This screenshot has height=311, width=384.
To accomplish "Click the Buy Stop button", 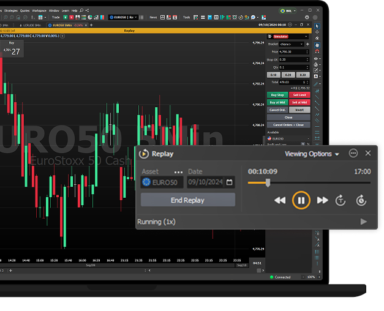I will (x=277, y=95).
